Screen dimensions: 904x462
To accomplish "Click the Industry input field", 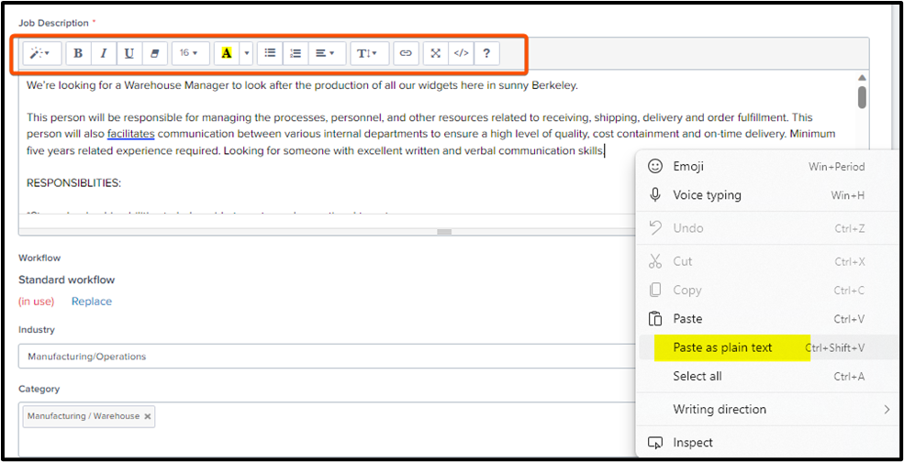I will (x=321, y=357).
